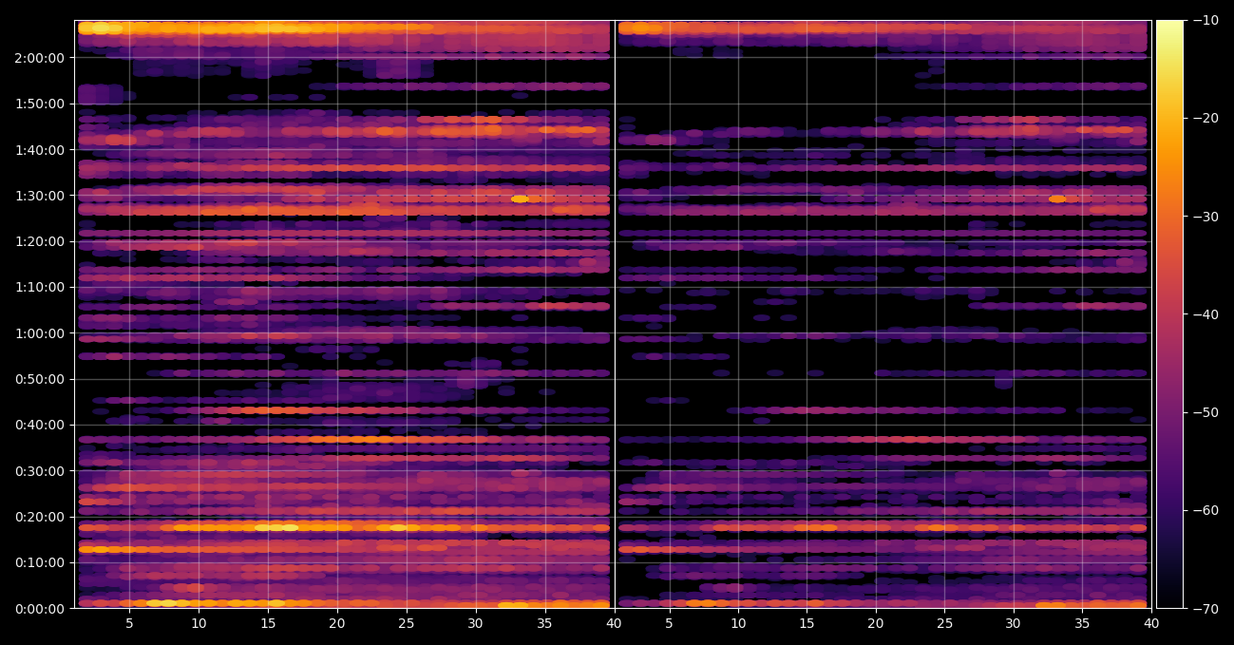
Task: Click x-axis tick 20 of right heatmap
Action: 876,623
